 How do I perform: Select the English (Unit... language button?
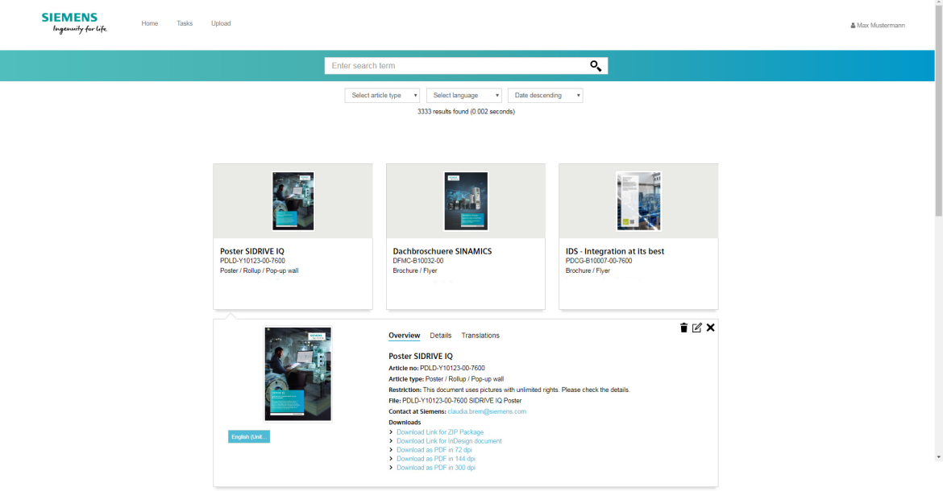pyautogui.click(x=249, y=437)
